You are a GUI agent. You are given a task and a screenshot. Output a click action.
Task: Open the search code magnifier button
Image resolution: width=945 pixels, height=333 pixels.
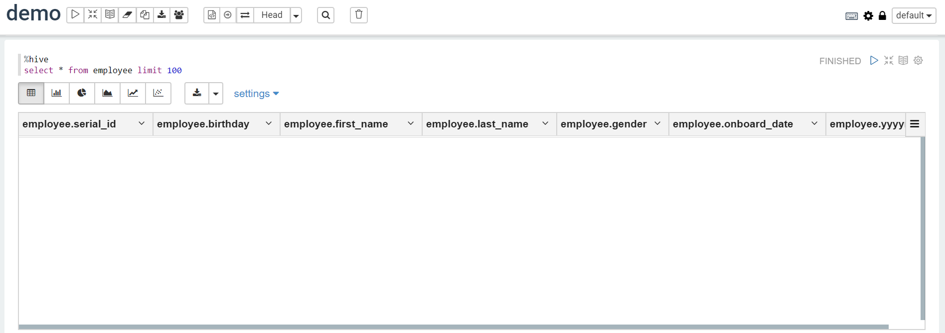tap(325, 15)
